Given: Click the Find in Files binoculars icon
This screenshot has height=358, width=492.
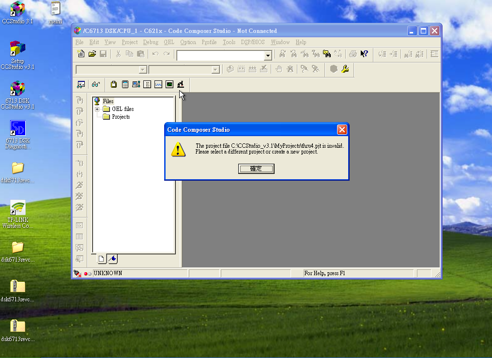Looking at the screenshot, I should 327,54.
